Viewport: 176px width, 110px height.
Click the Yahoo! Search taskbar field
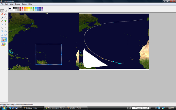click(141, 108)
